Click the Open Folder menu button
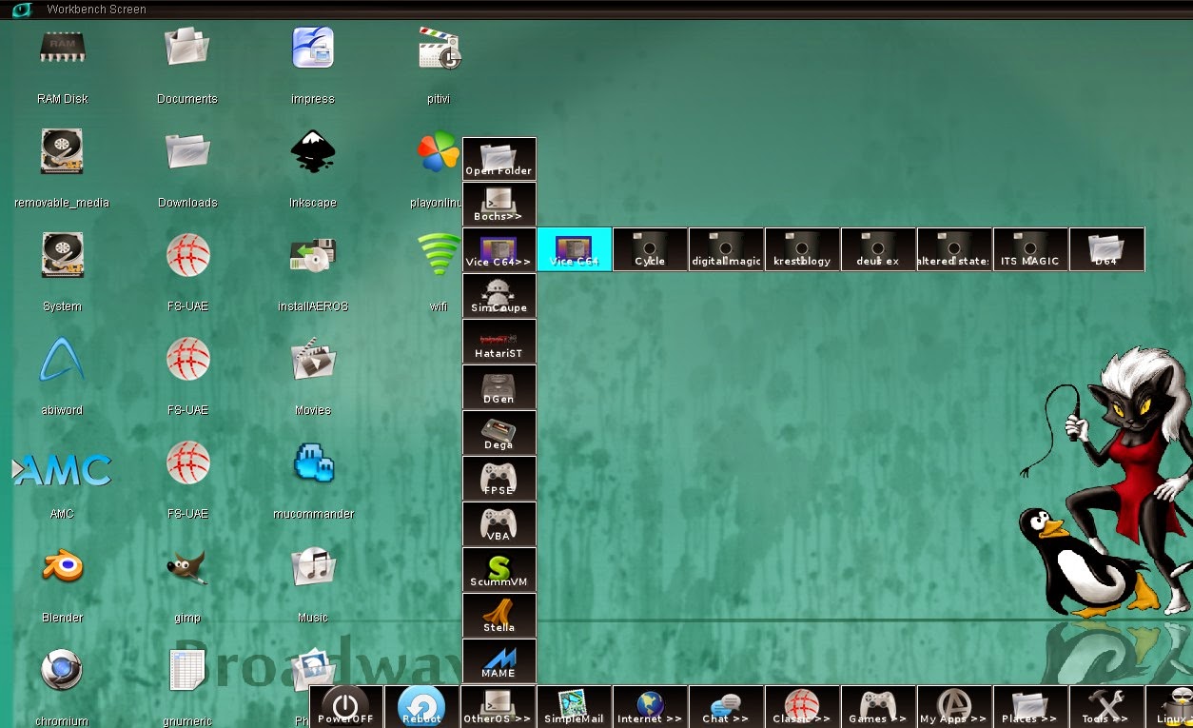This screenshot has height=728, width=1193. click(x=499, y=159)
